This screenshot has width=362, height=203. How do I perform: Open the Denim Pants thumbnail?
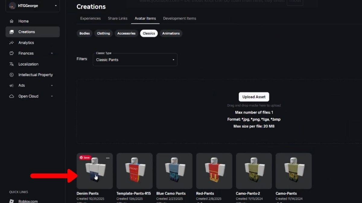(95, 171)
